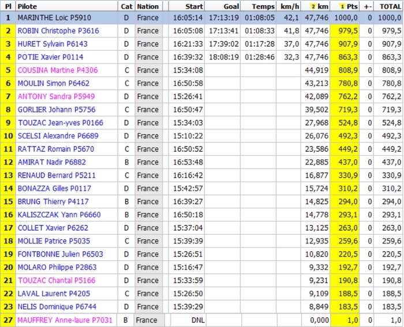The image size is (404, 327).
Task: Click pilot KALISZCZAK Yann P6660
Action: click(x=59, y=215)
